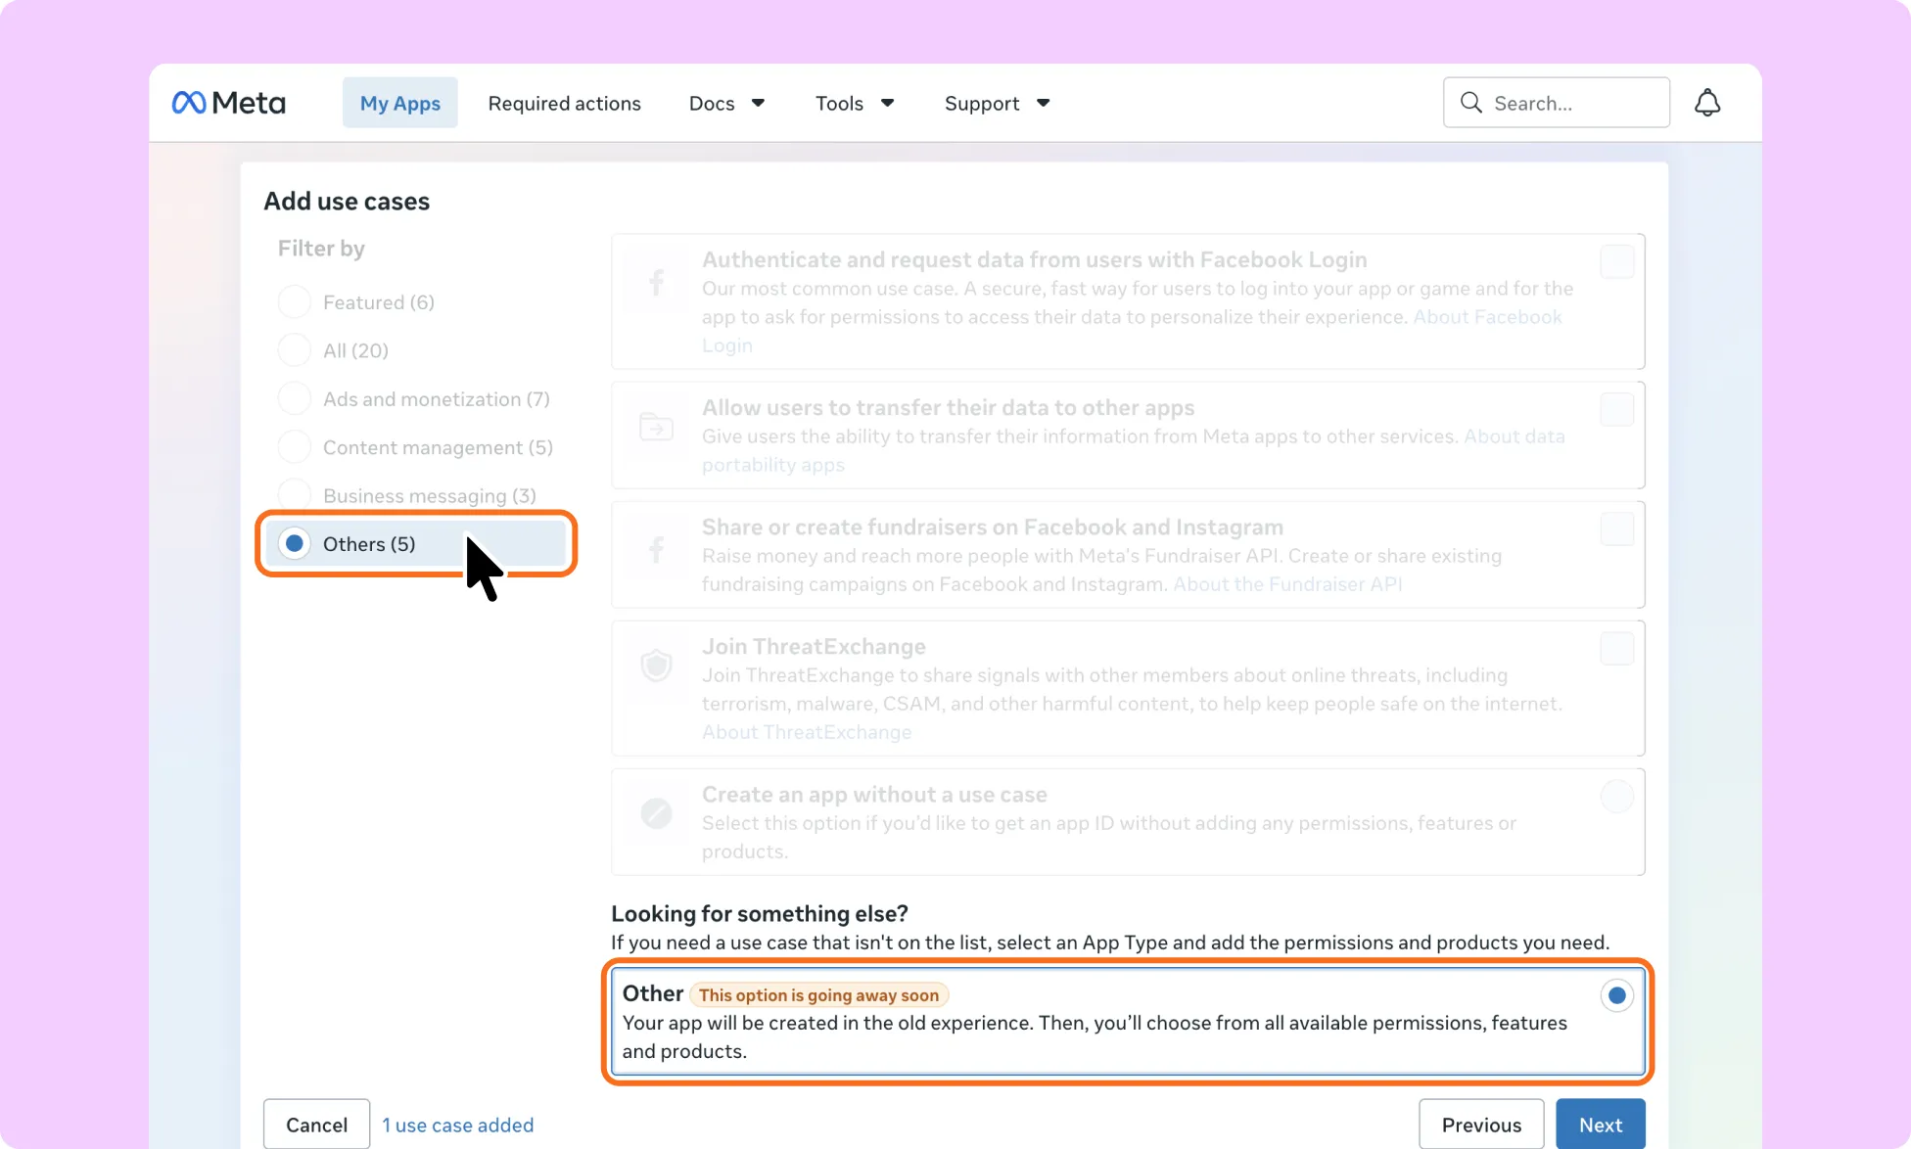Click the Next button
Image resolution: width=1911 pixels, height=1149 pixels.
click(x=1600, y=1124)
